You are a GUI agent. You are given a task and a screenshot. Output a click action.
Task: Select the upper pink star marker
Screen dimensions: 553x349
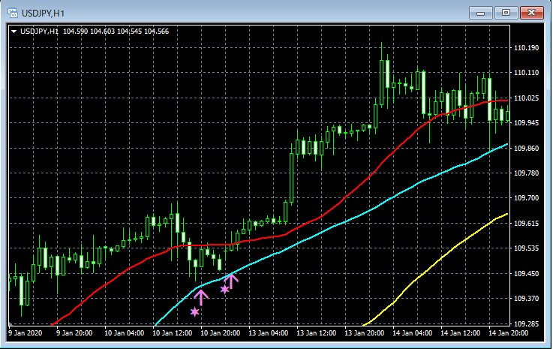224,290
